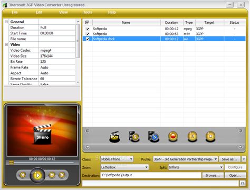Click properties panel scroll up arrow
Screen dimensions: 250x190
pos(78,22)
